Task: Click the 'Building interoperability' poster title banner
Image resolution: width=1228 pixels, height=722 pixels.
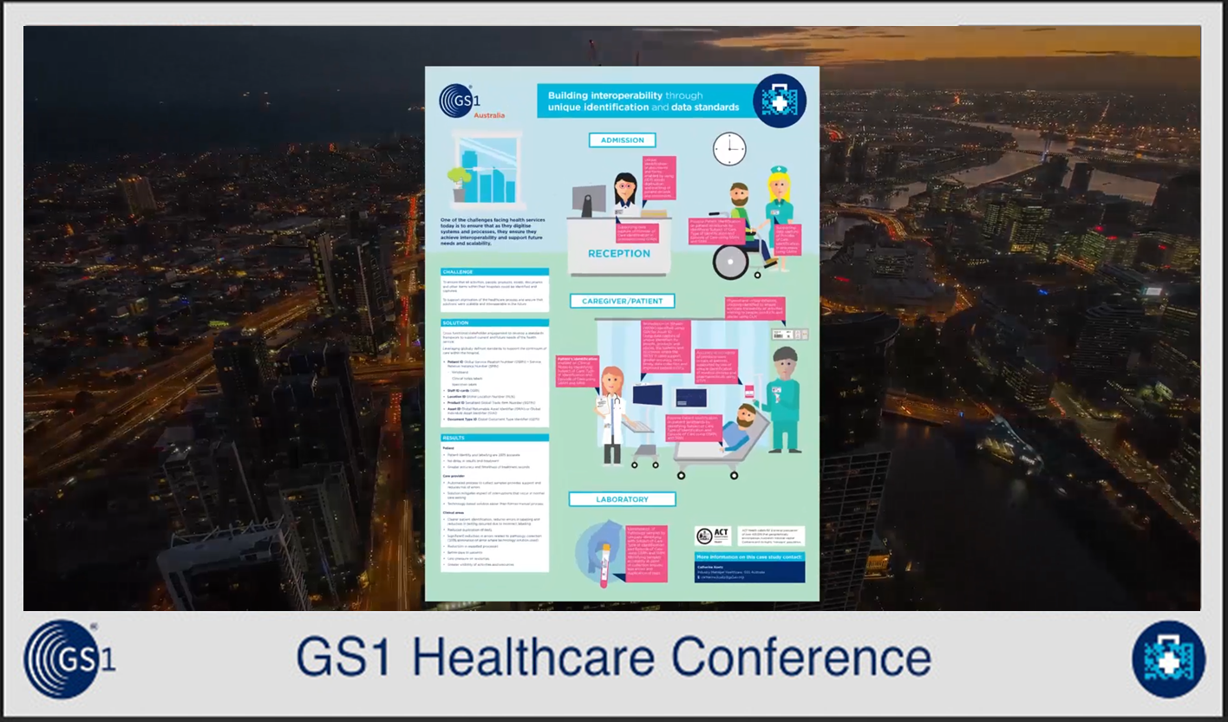Action: 642,101
